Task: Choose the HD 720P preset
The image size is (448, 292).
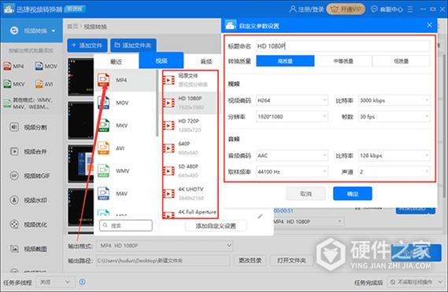Action: [190, 126]
